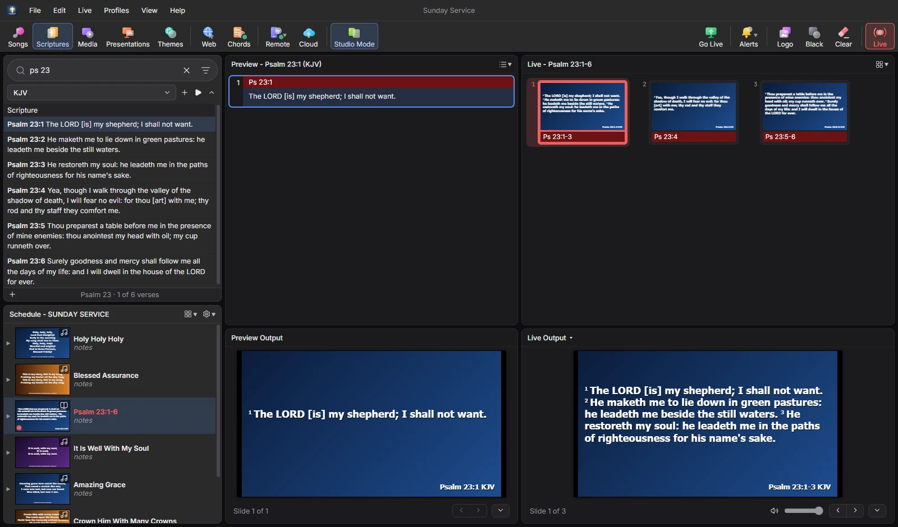898x527 pixels.
Task: Open the Web toolbar icon
Action: [x=209, y=36]
